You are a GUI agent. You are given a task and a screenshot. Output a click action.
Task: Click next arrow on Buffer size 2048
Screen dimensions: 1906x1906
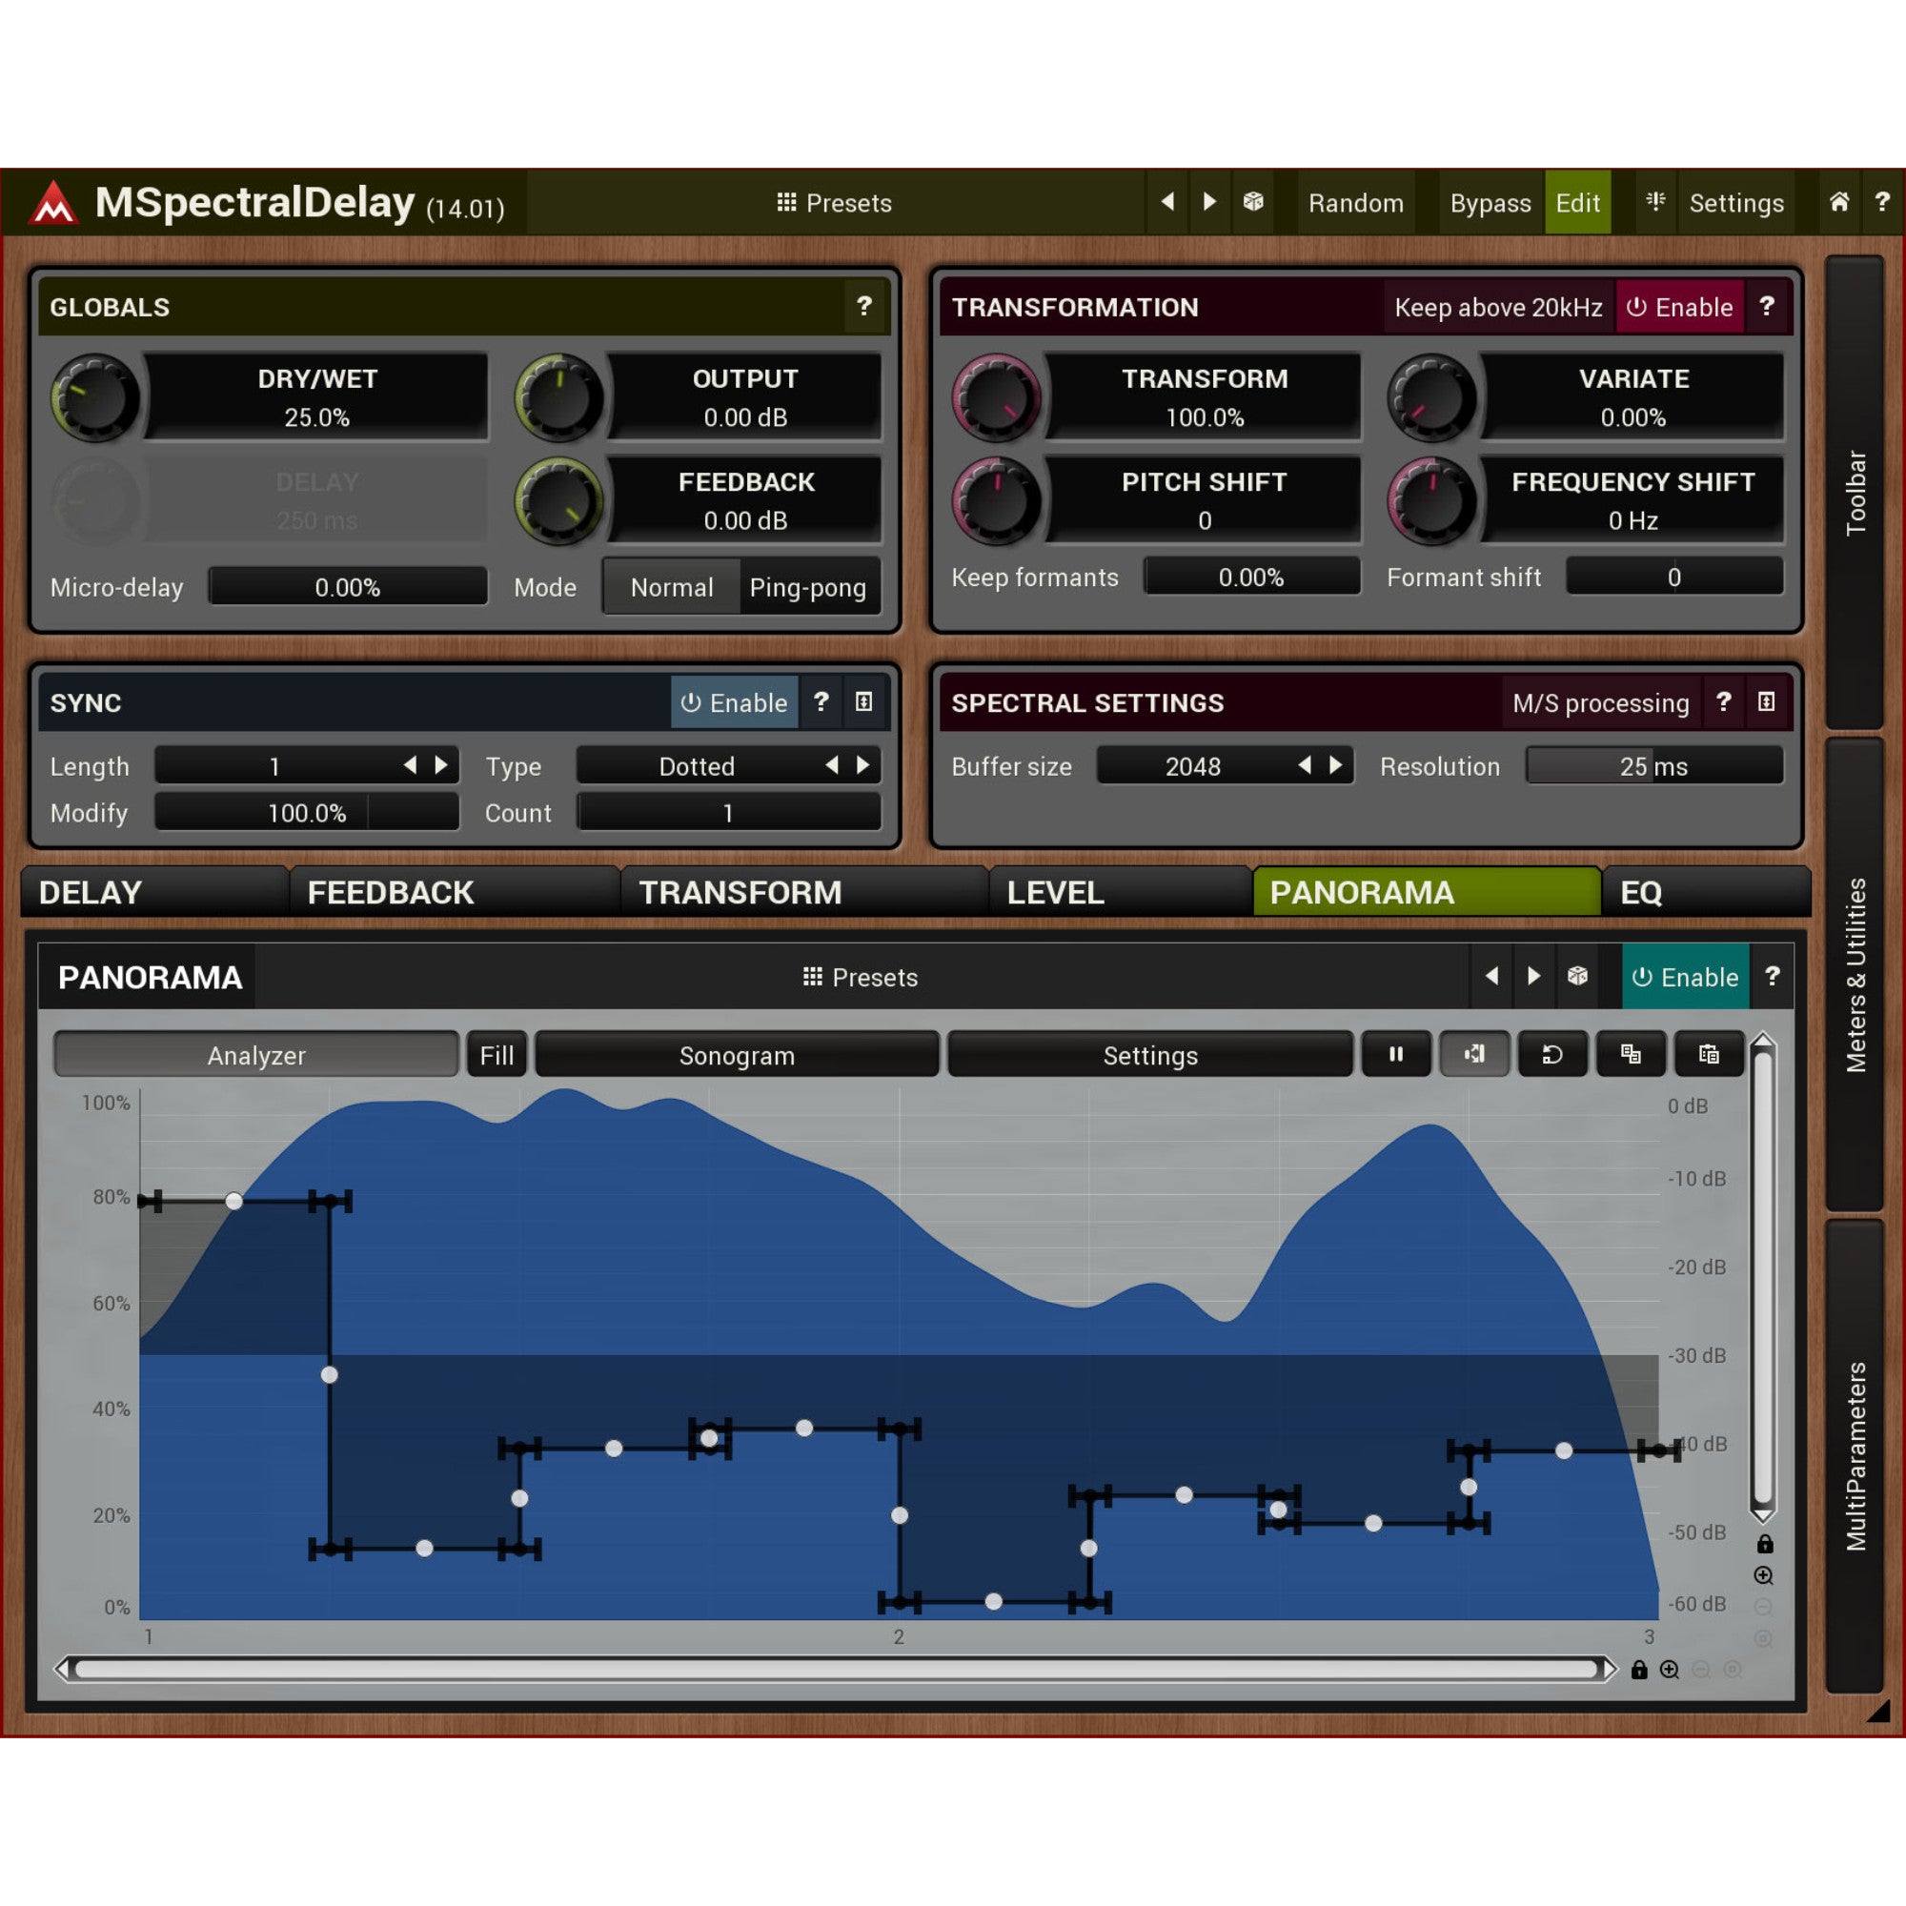pyautogui.click(x=1336, y=765)
